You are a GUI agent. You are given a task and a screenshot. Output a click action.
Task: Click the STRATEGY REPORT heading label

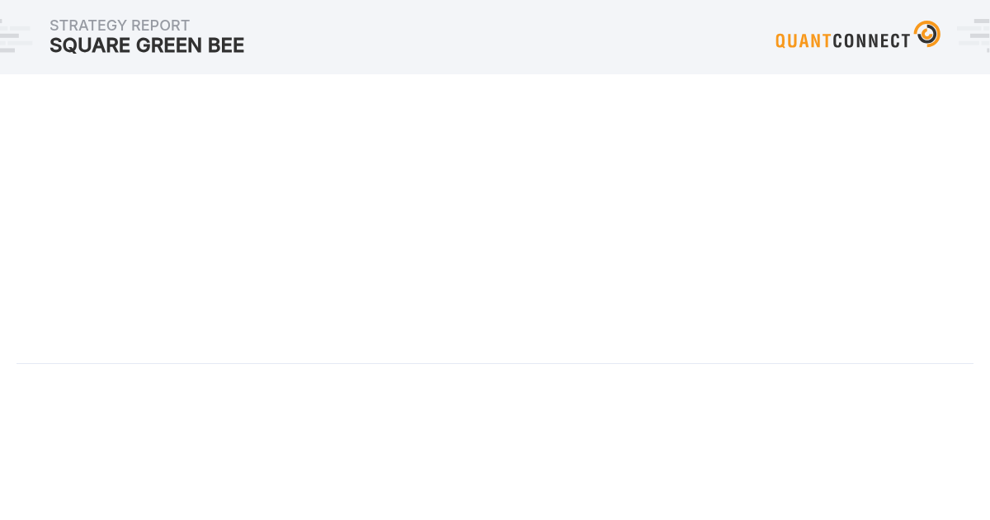click(x=120, y=26)
